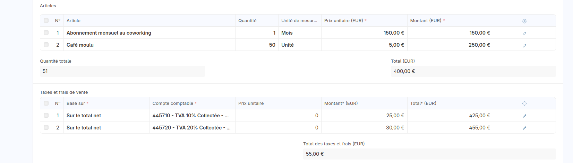Image resolution: width=573 pixels, height=163 pixels.
Task: Check the TVA 10% tax row checkbox
Action: click(46, 115)
